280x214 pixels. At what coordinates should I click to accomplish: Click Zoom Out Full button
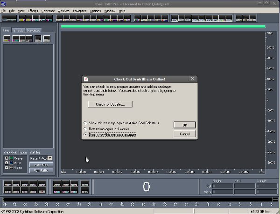click(74, 184)
